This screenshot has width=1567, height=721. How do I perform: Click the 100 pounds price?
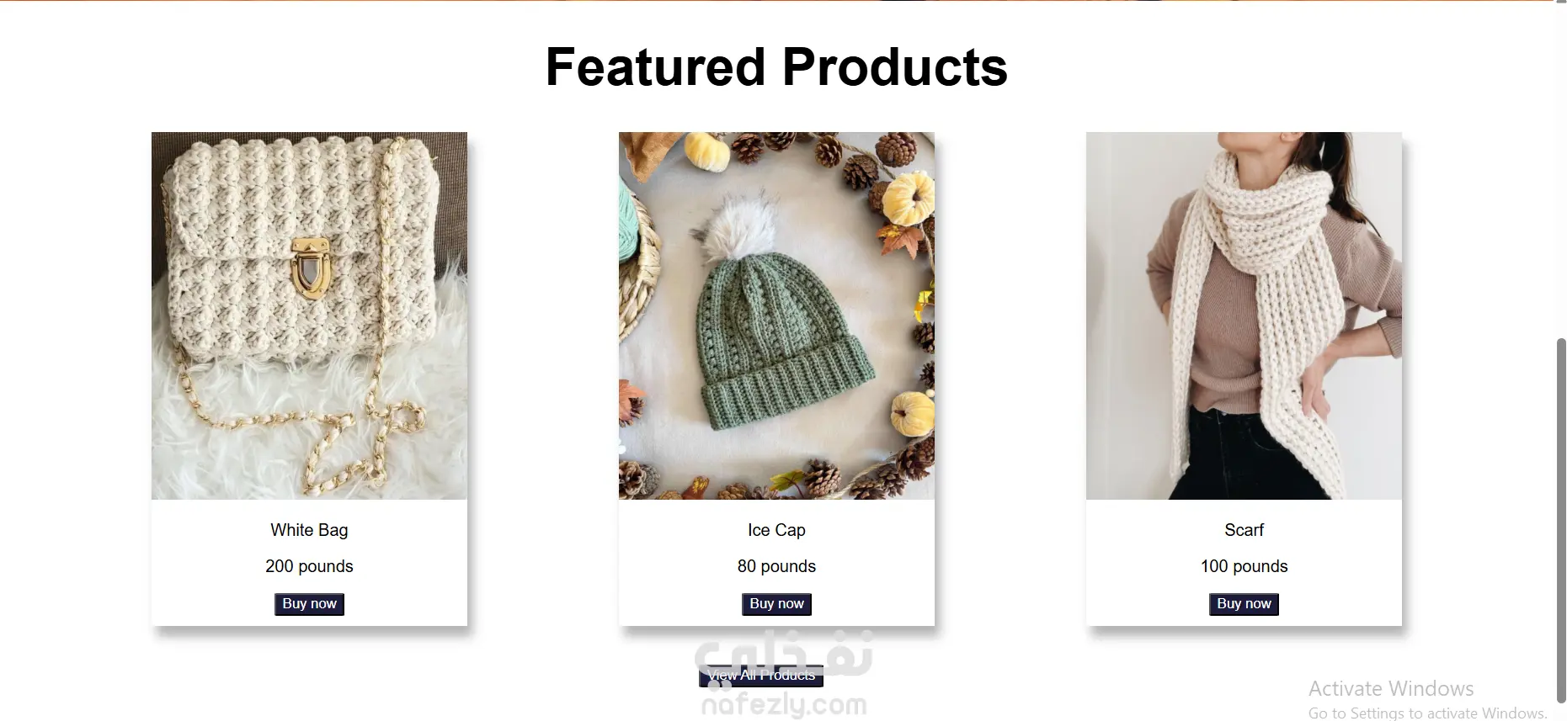pos(1244,566)
